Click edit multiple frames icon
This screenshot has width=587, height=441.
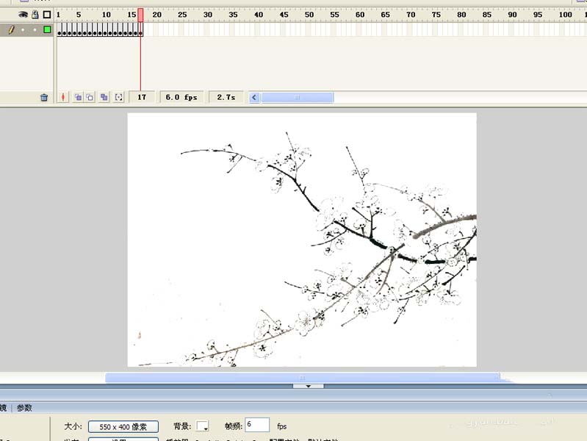click(x=104, y=98)
